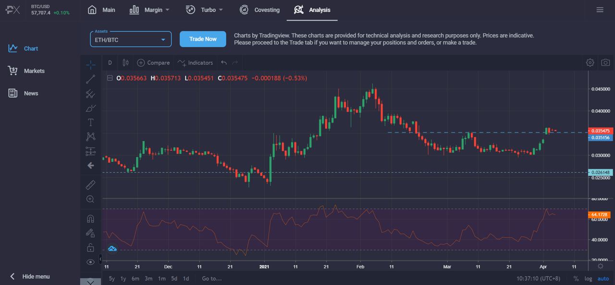This screenshot has width=615, height=285.
Task: Select the 1y chart range
Action: (123, 278)
